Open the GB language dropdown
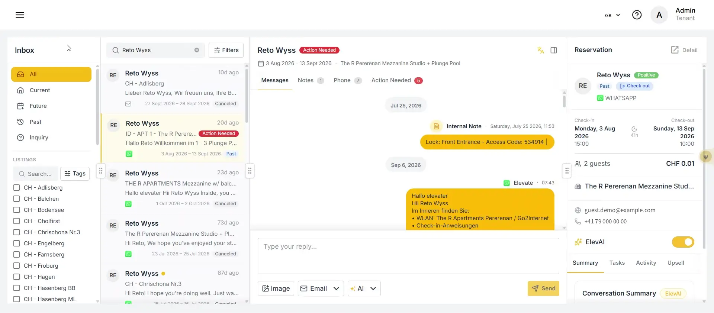 point(612,15)
